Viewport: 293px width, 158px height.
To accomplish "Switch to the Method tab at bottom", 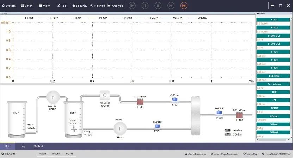I will tap(38, 146).
